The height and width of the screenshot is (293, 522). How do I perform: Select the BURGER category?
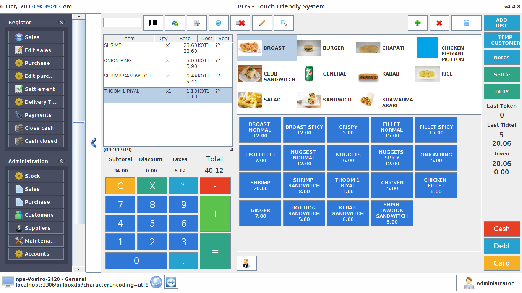(x=326, y=48)
